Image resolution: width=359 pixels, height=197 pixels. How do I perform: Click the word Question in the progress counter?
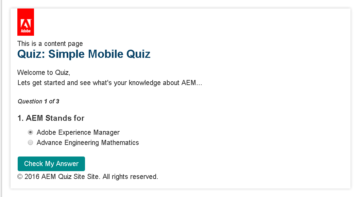[30, 101]
